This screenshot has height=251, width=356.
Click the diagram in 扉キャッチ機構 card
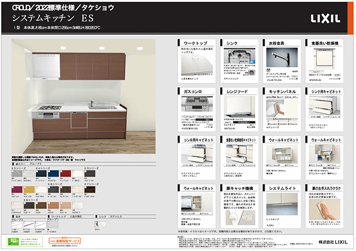click(x=239, y=217)
